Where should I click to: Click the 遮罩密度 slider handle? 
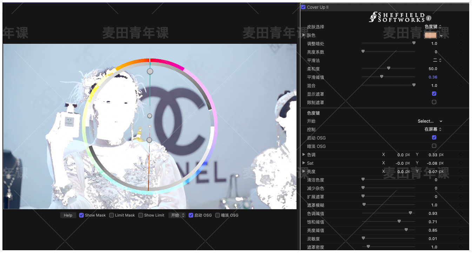tap(368, 247)
